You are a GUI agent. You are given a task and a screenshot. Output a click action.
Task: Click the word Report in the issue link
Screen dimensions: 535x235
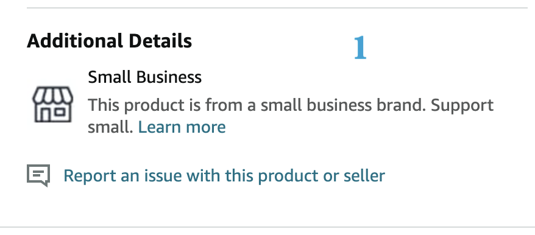[x=88, y=177]
